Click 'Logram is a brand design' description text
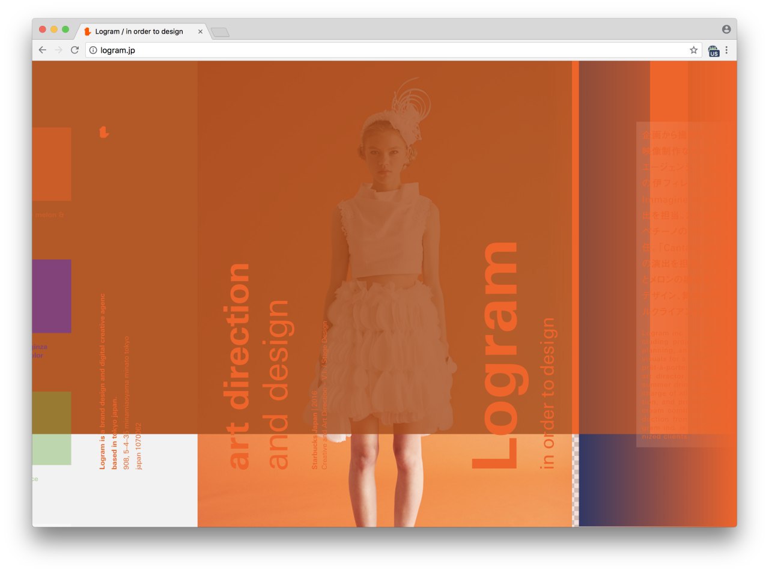This screenshot has height=573, width=769. pos(102,381)
